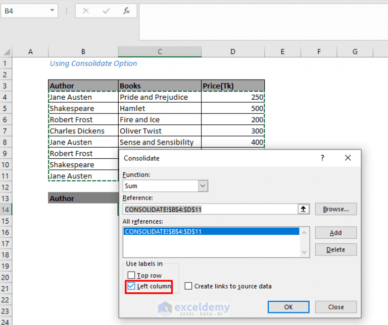Click the Shakespeare cell in row 10
This screenshot has width=388, height=325.
(x=83, y=165)
